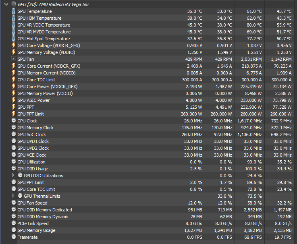Viewport: 297px width, 244px height.
Task: Select the GPU HBM Temperature label
Action: point(39,18)
